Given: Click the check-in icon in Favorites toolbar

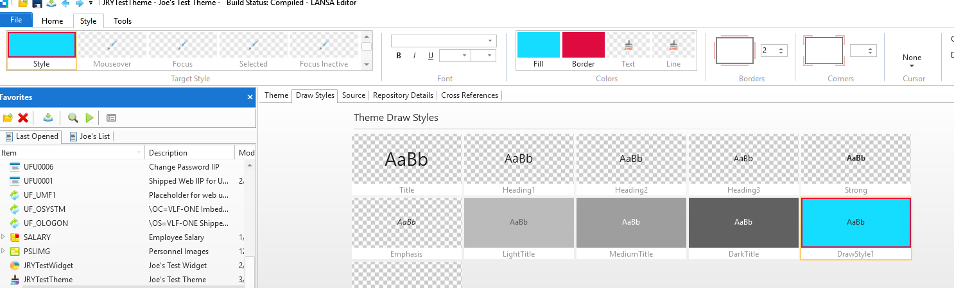Looking at the screenshot, I should pos(48,118).
